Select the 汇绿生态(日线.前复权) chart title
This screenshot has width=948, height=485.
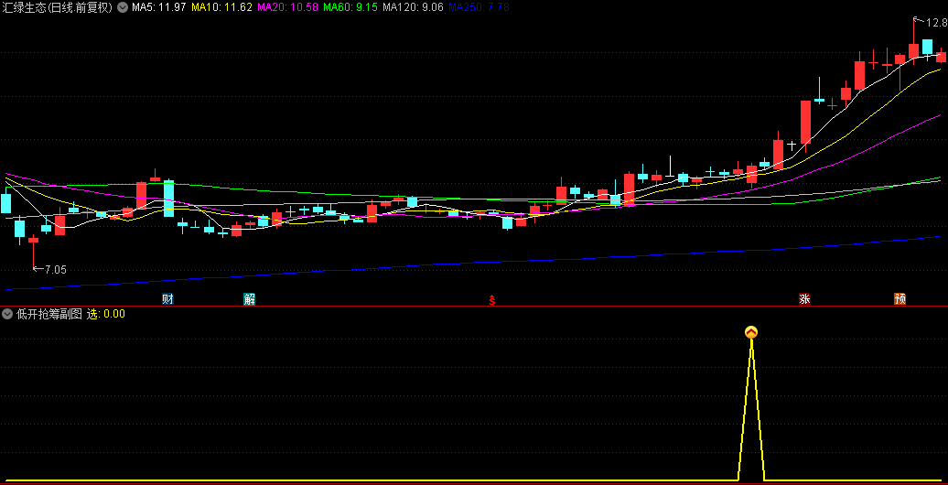point(58,8)
